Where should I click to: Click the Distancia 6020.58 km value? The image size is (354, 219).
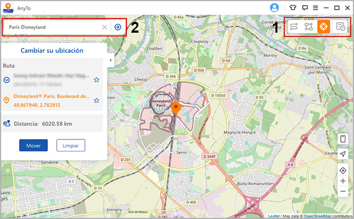click(x=57, y=124)
